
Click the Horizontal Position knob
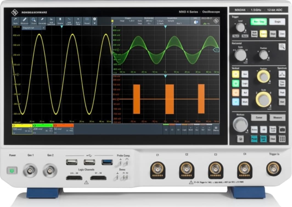tap(263, 55)
